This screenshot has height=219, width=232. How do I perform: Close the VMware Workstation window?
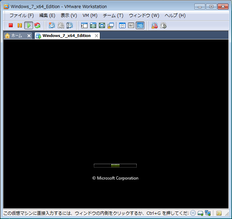223,7
